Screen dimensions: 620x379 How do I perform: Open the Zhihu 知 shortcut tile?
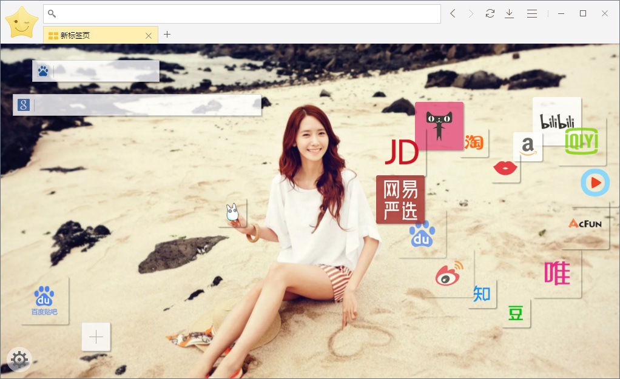point(482,293)
